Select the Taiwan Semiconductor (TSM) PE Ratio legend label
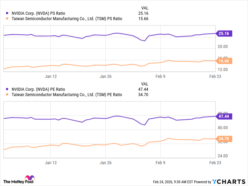 (67, 95)
